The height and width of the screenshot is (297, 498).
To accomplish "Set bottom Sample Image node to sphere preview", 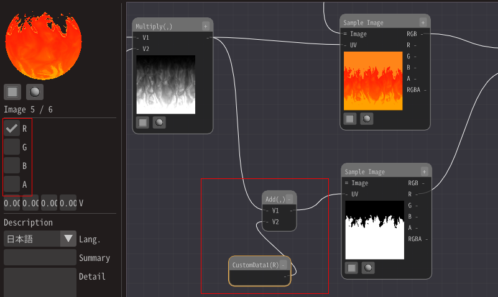I will [369, 268].
